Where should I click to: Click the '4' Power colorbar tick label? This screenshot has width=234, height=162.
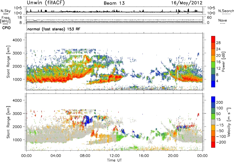(217, 81)
